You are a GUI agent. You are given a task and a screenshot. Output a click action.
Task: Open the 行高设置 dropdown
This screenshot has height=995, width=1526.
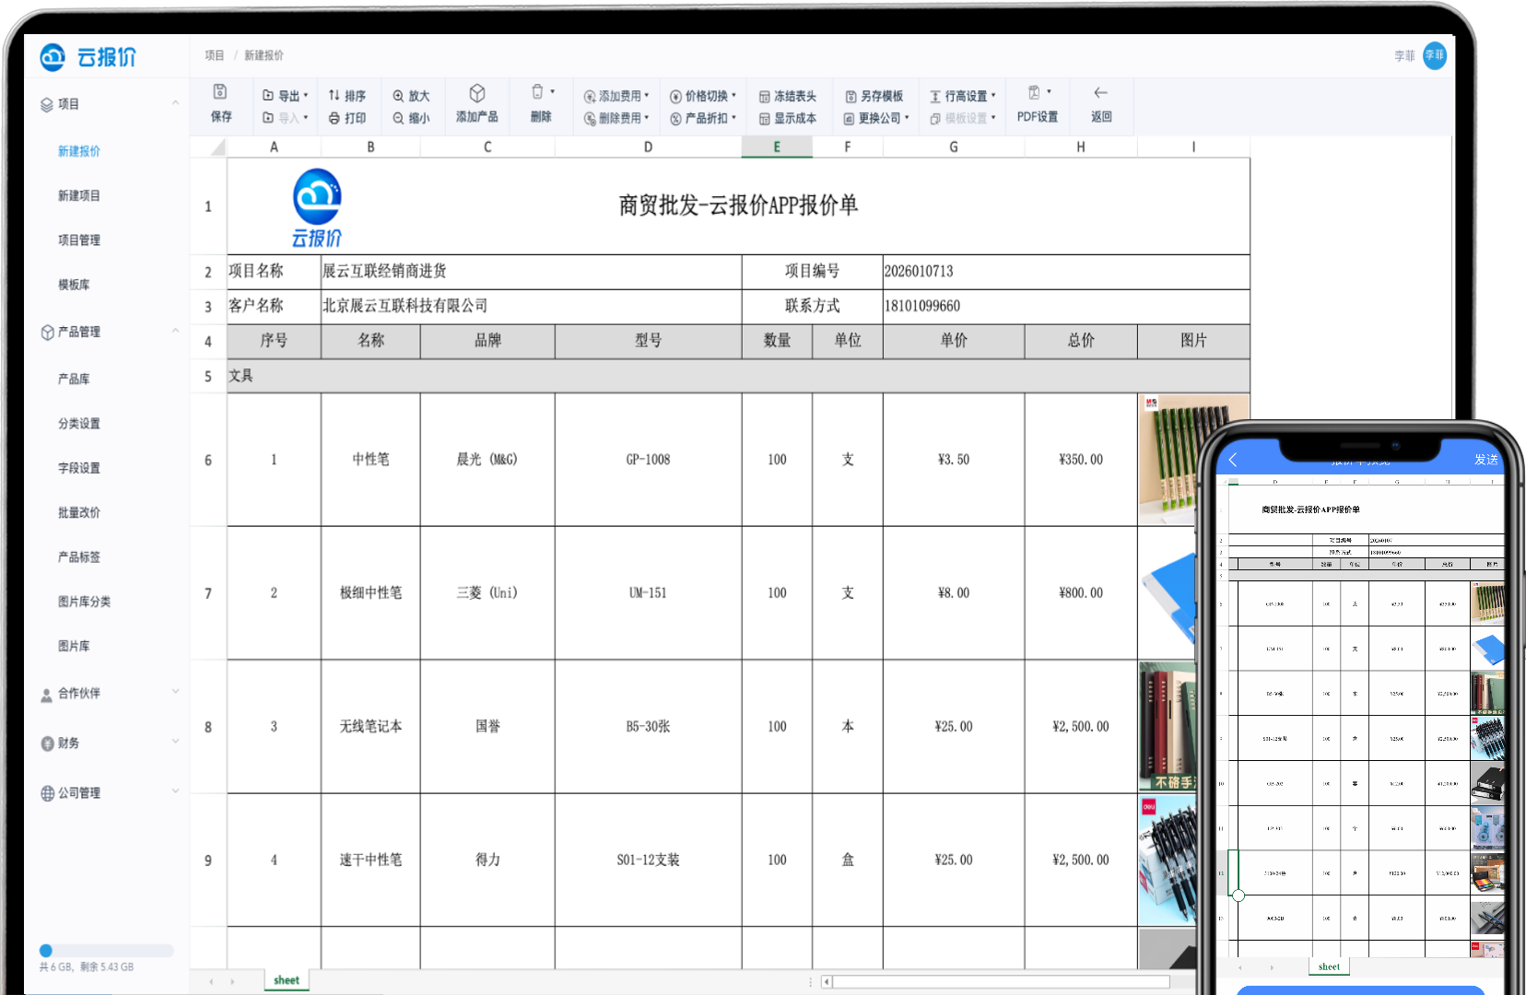(963, 96)
